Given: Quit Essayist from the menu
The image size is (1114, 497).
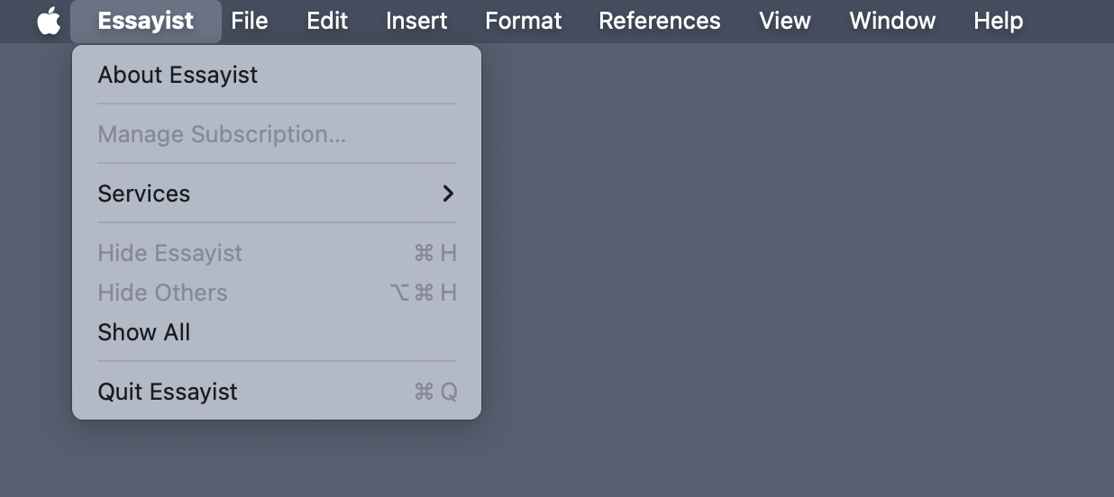Looking at the screenshot, I should [x=168, y=392].
